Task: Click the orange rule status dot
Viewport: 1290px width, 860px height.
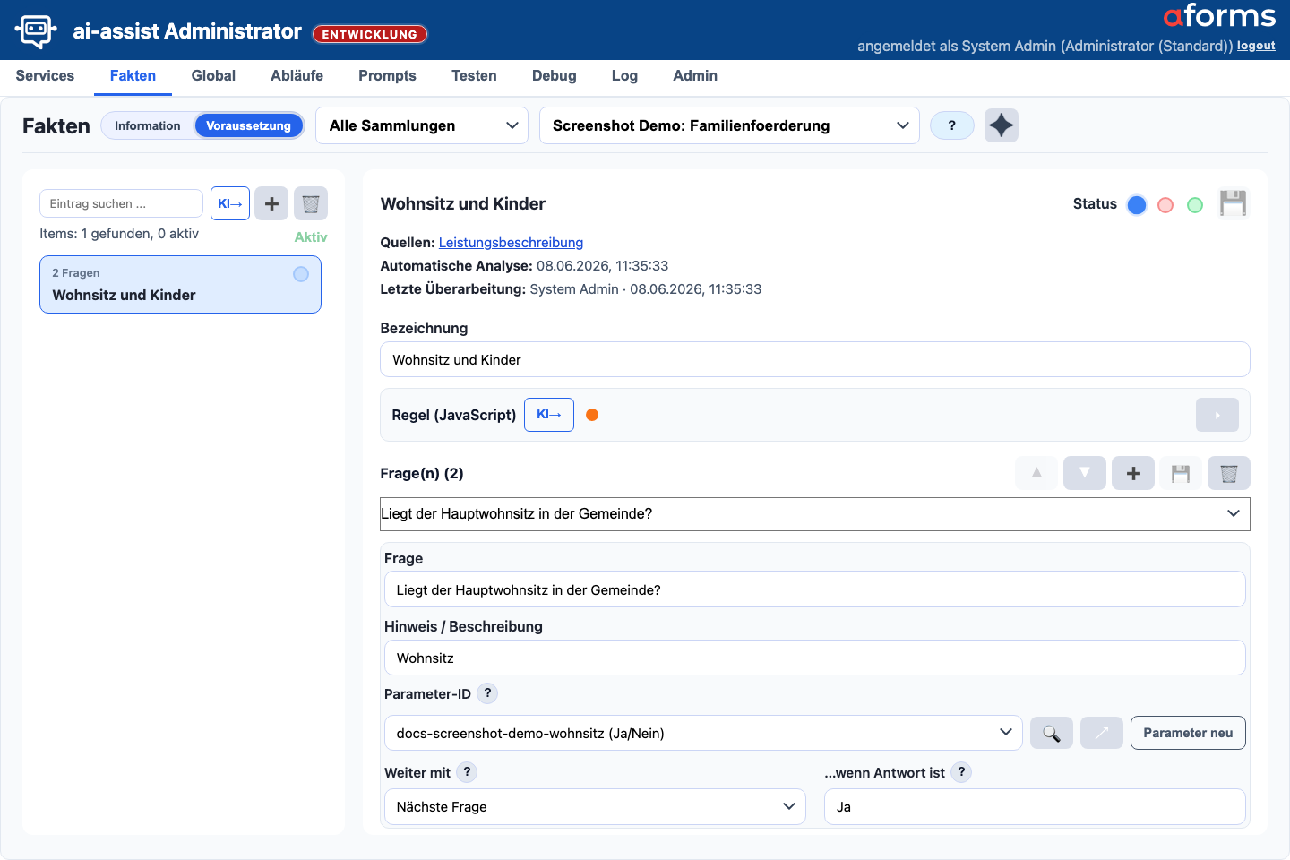Action: point(592,415)
